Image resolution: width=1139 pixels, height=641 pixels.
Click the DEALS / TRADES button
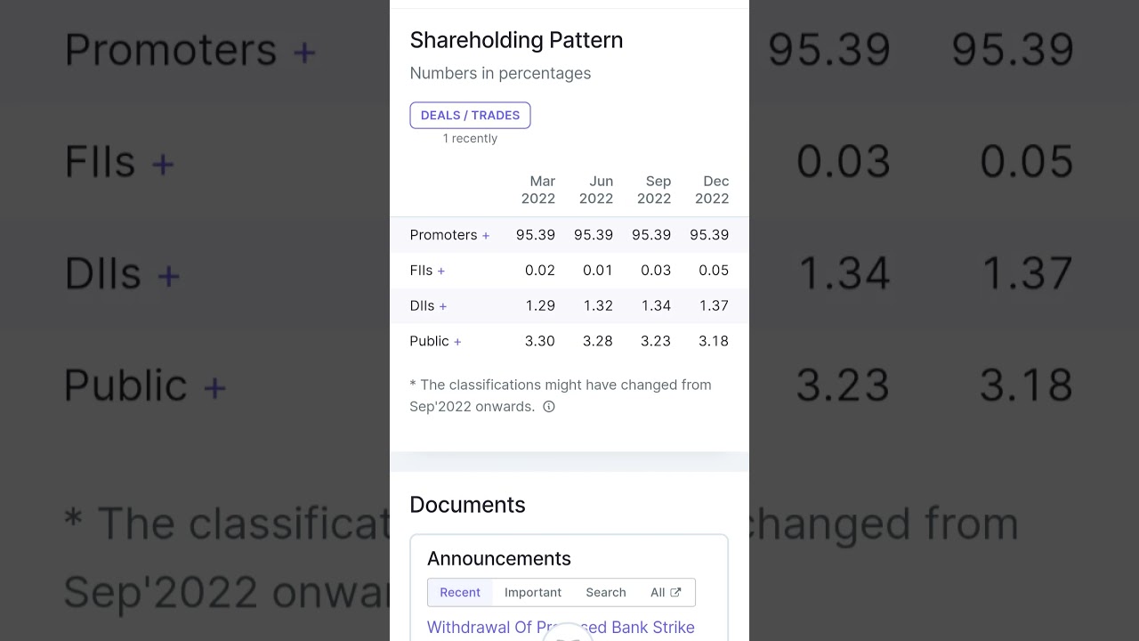pyautogui.click(x=470, y=115)
